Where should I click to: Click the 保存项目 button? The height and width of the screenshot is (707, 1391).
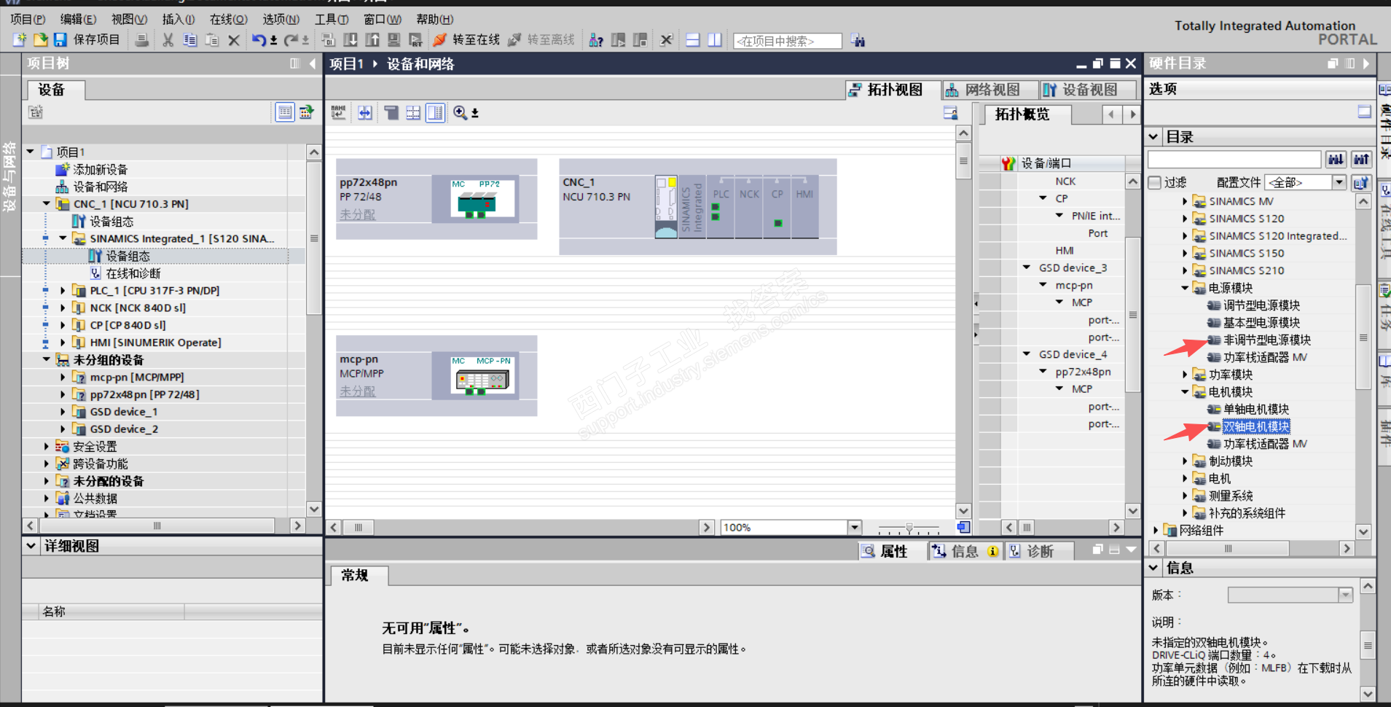tap(87, 40)
